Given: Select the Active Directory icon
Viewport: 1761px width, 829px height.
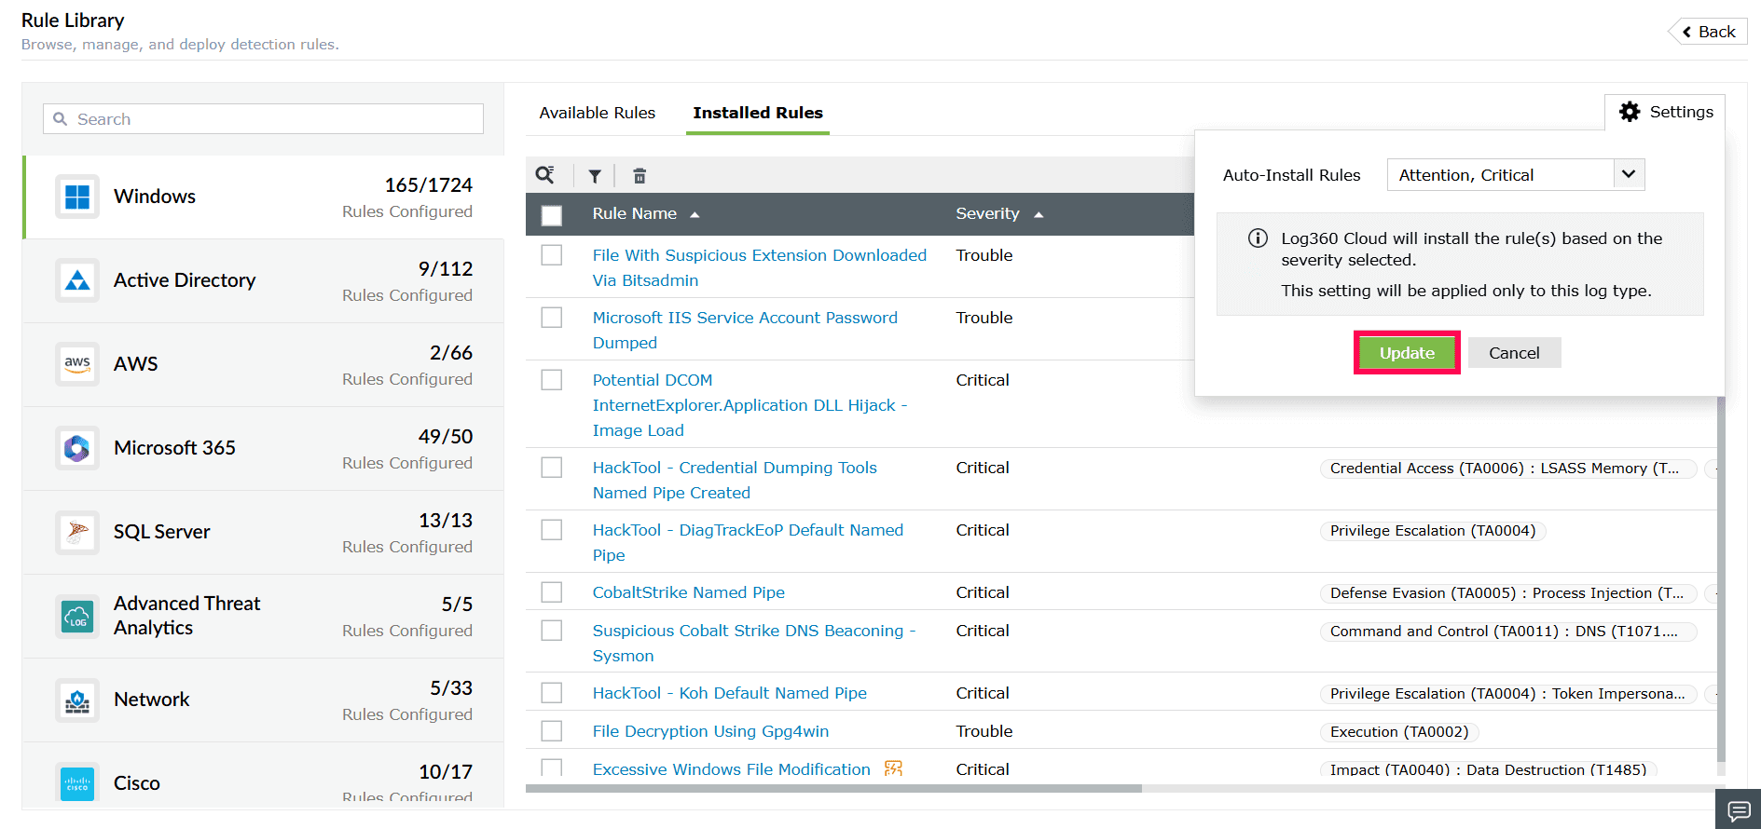Looking at the screenshot, I should [x=77, y=280].
